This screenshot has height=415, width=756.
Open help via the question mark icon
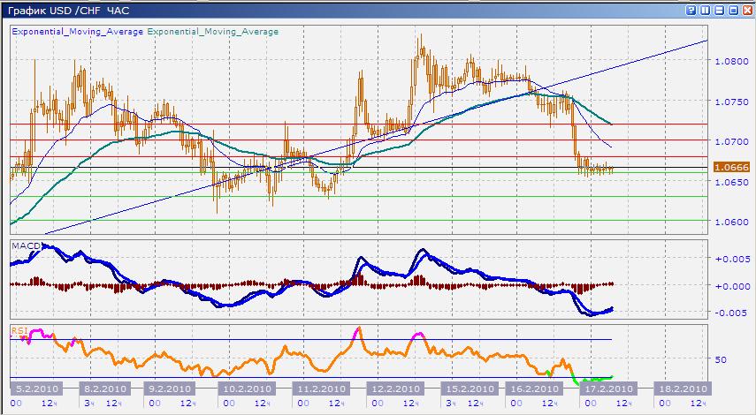pyautogui.click(x=691, y=10)
